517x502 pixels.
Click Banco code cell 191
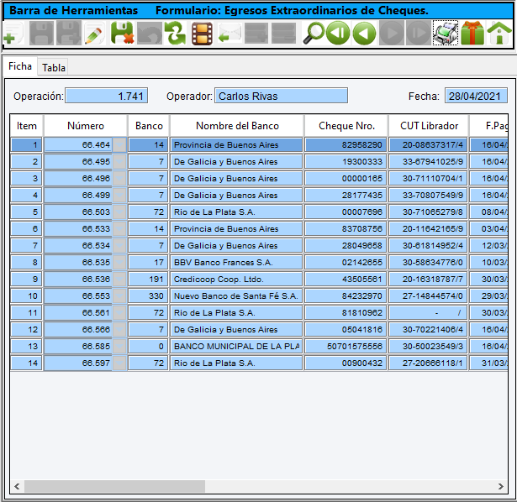point(149,280)
